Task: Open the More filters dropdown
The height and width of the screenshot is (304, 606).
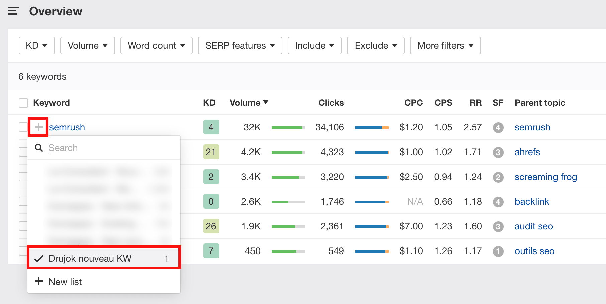Action: [x=445, y=45]
